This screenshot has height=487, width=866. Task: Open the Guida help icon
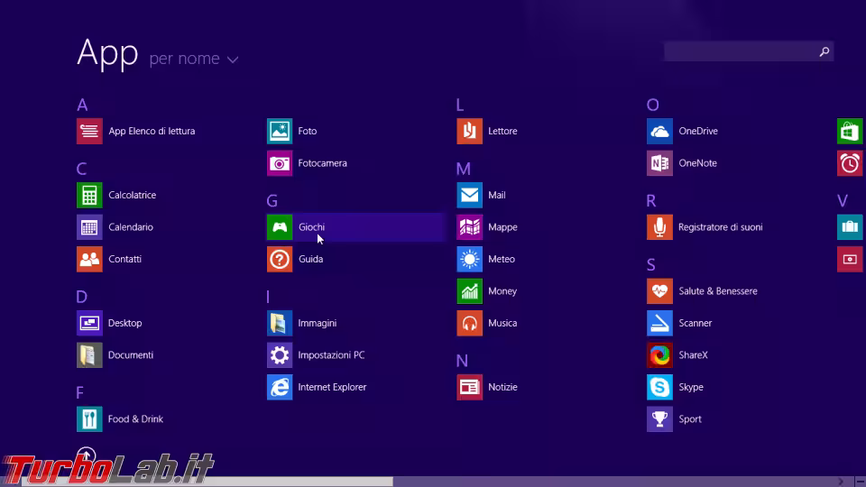pos(280,259)
